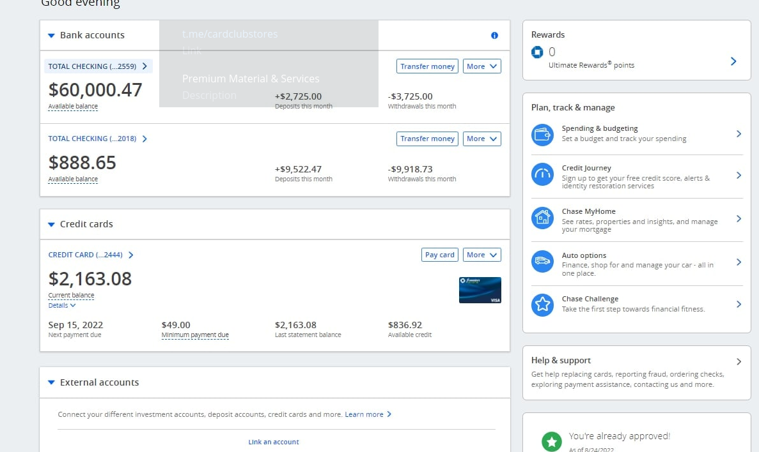Click the green star approved icon
Viewport: 759px width, 452px height.
pos(551,441)
